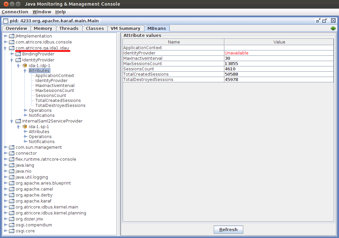339x238 pixels.
Task: Close the pid 4233 internal frame
Action: tap(333, 21)
